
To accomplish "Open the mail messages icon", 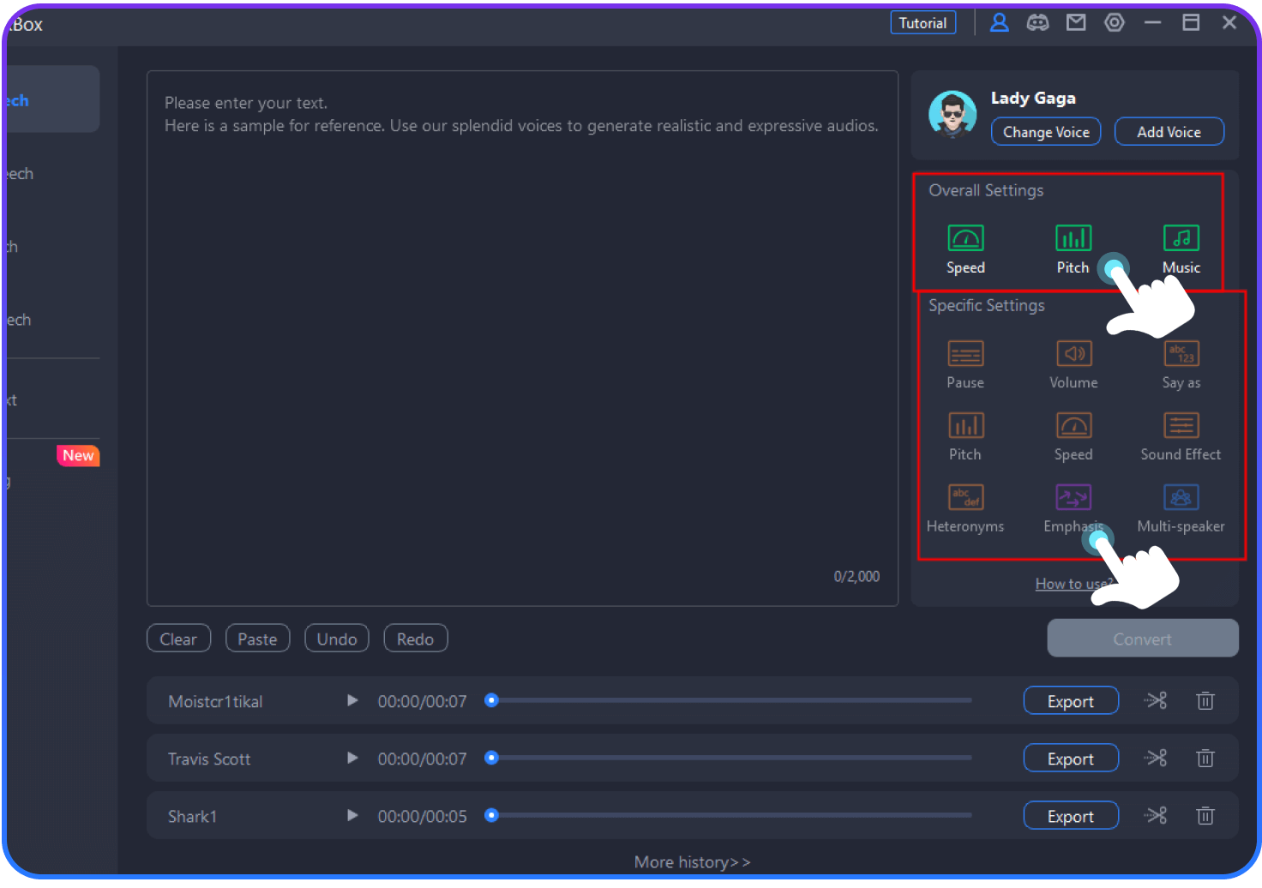I will [x=1076, y=22].
